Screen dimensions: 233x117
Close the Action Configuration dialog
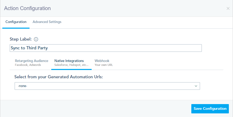(x=228, y=9)
